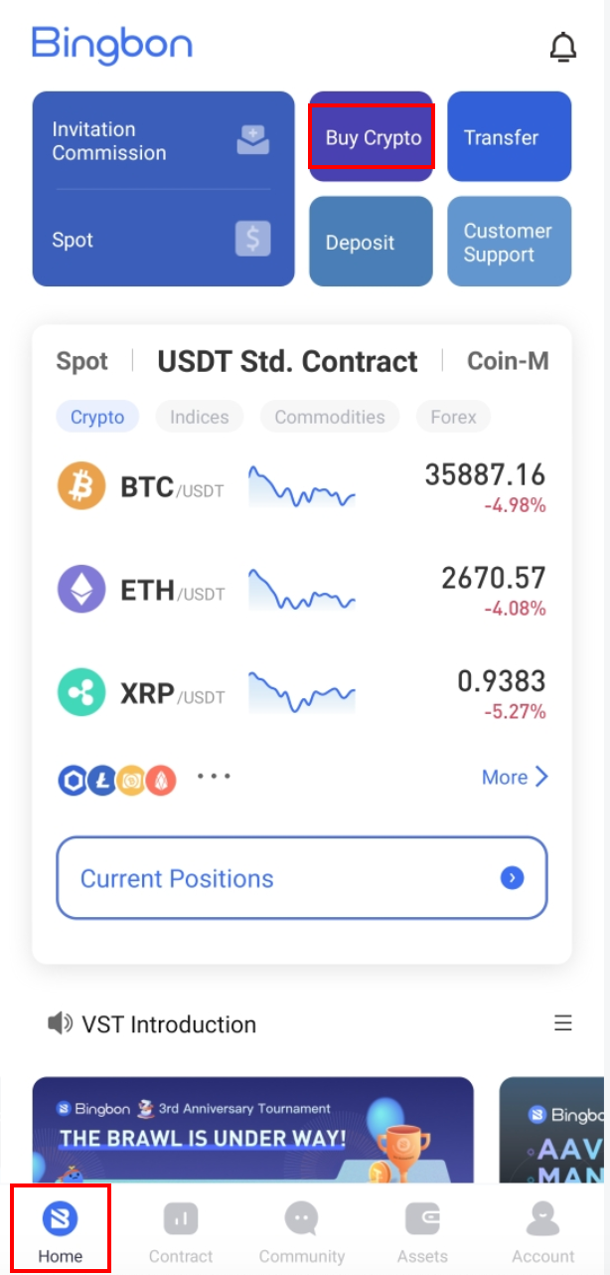Switch to the Spot market tab
This screenshot has width=610, height=1275.
[81, 361]
